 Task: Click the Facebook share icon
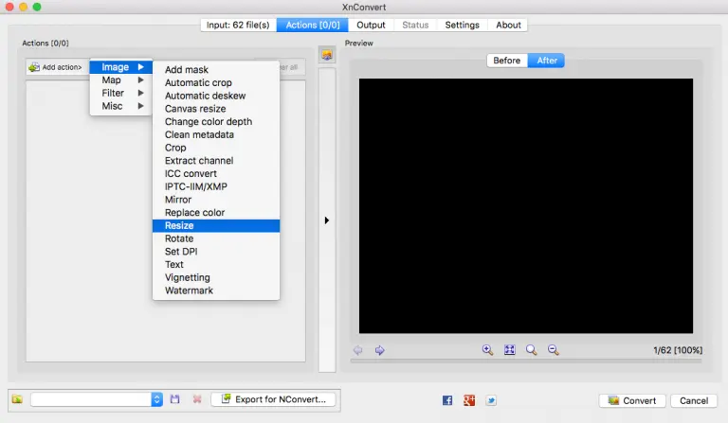(x=447, y=400)
